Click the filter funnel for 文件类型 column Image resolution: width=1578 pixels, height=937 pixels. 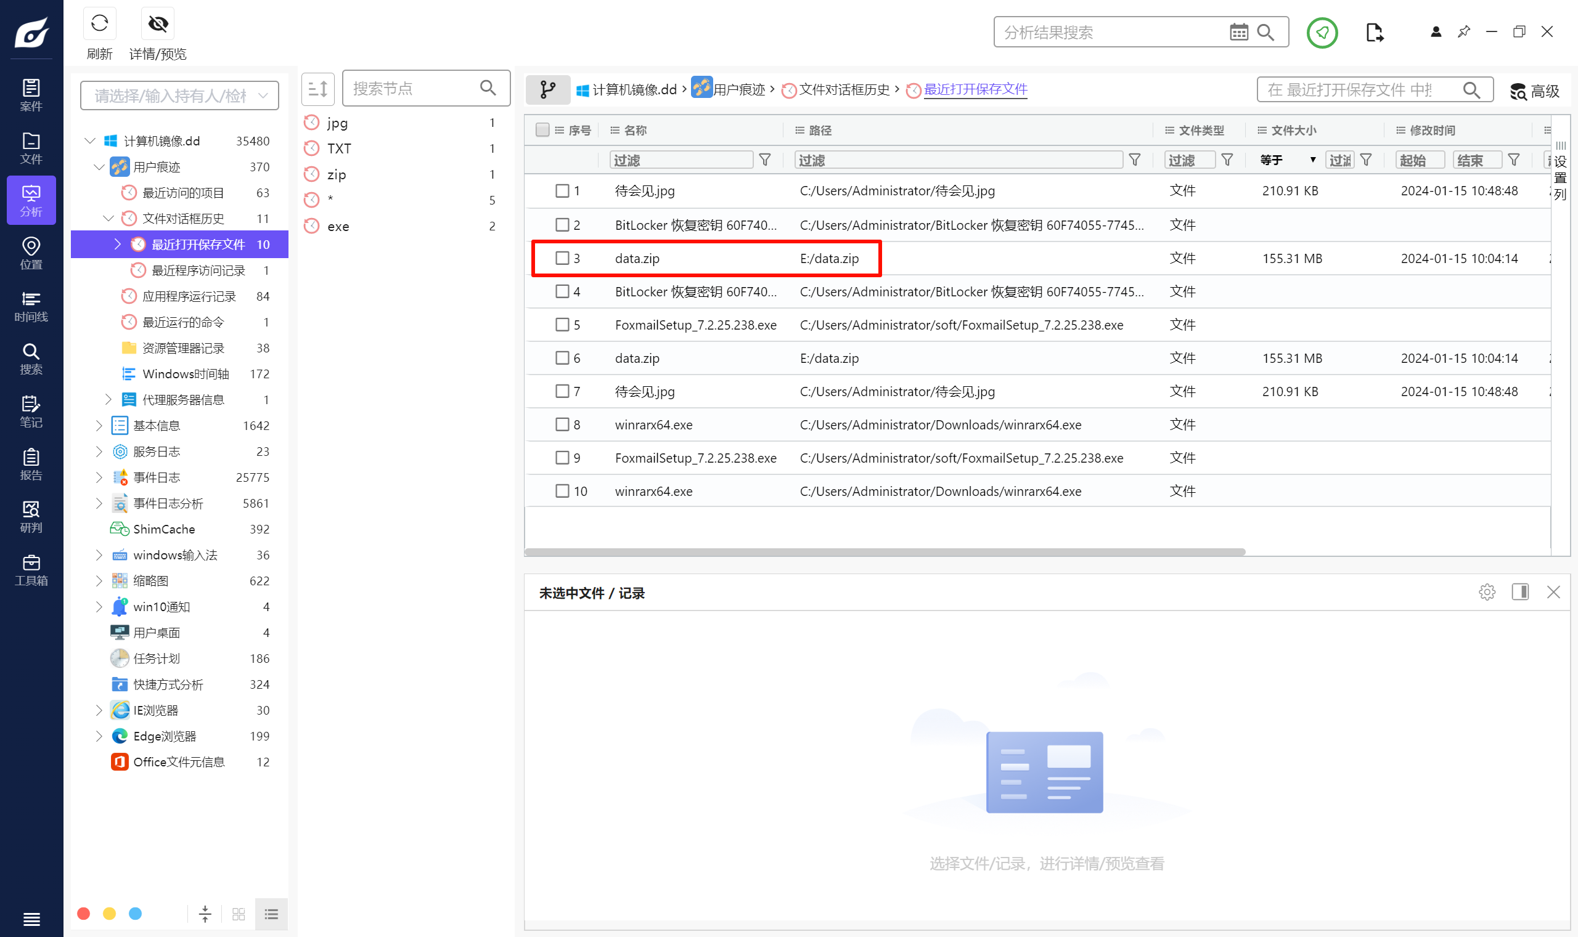(x=1227, y=160)
